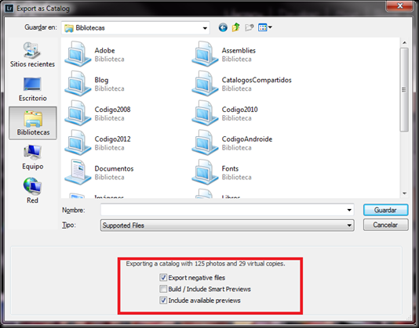Go up one folder level

(236, 27)
